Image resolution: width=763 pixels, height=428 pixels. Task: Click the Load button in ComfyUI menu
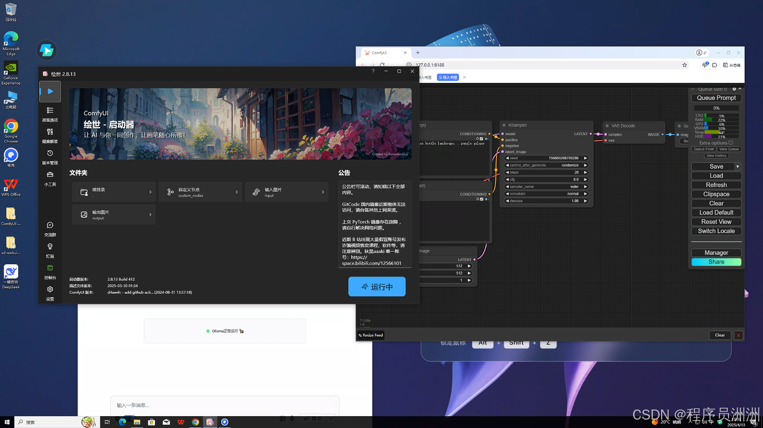tap(717, 176)
